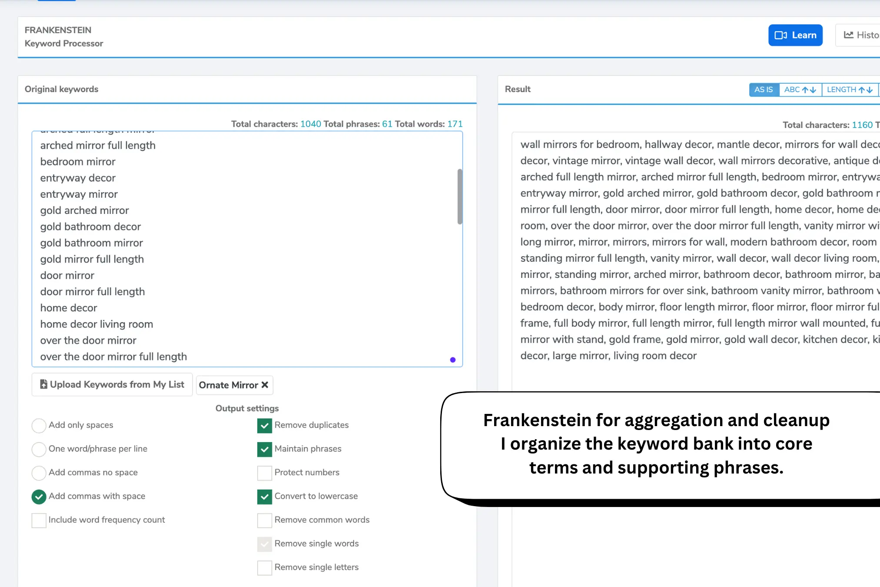Viewport: 880px width, 587px height.
Task: Enable Protect numbers checkbox
Action: point(265,473)
